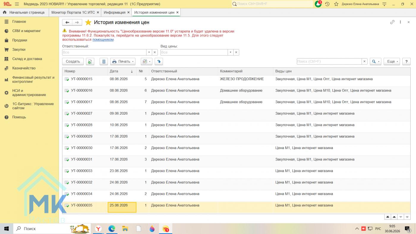Click the date 25.06.2026 cell
The height and width of the screenshot is (234, 416).
click(x=122, y=207)
